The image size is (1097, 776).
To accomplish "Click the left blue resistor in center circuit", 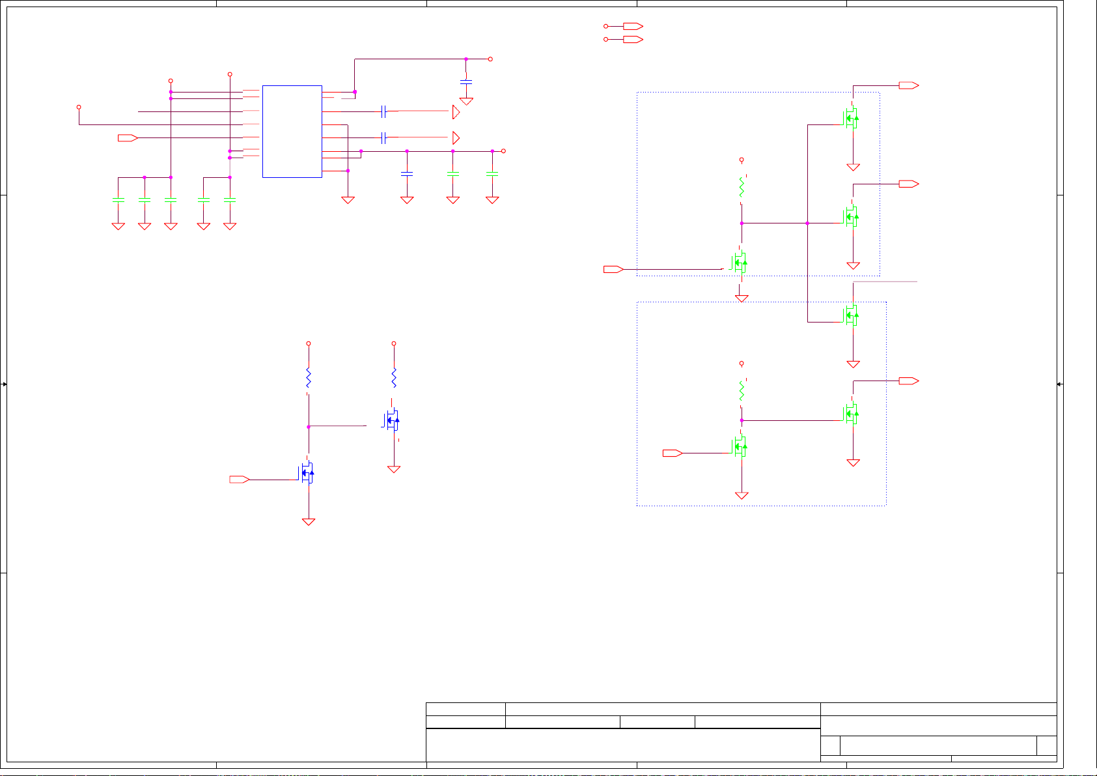I will pos(309,378).
